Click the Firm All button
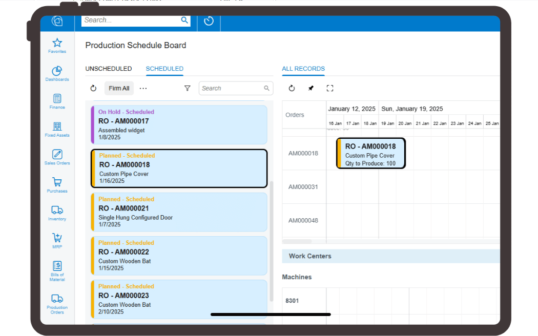538x336 pixels. click(x=119, y=88)
